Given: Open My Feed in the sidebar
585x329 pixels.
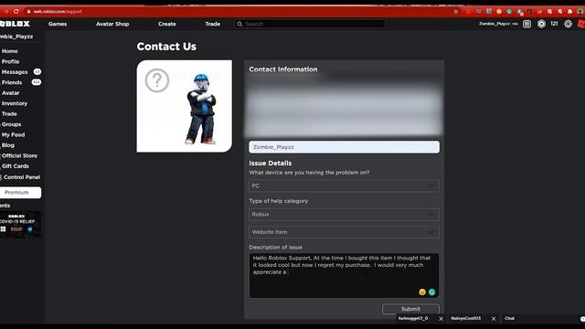Looking at the screenshot, I should 13,134.
